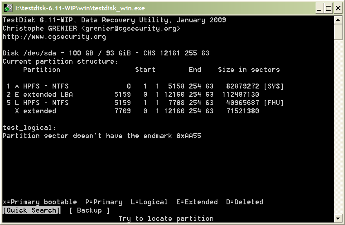The height and width of the screenshot is (225, 345).
Task: Select the Backup option
Action: (89, 210)
